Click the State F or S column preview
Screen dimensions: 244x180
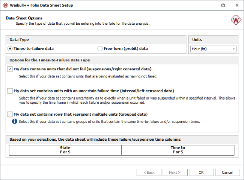(x=65, y=150)
